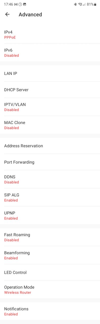Open Fast Roaming setting
Screen dimensions: 100x324
[50, 237]
